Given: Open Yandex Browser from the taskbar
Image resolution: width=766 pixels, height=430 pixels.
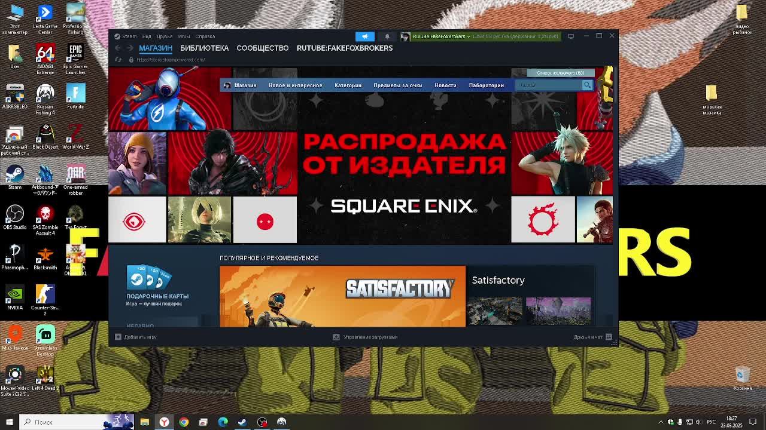Looking at the screenshot, I should tap(164, 422).
